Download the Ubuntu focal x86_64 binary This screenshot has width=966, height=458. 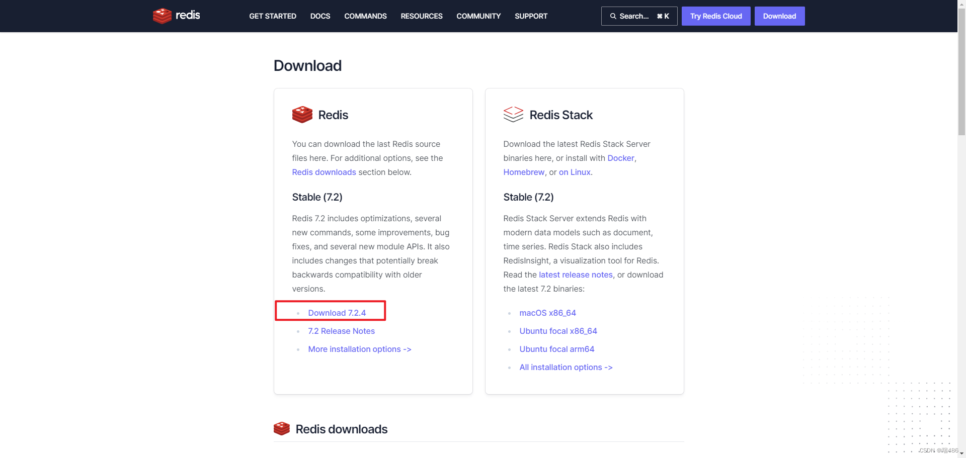coord(558,331)
